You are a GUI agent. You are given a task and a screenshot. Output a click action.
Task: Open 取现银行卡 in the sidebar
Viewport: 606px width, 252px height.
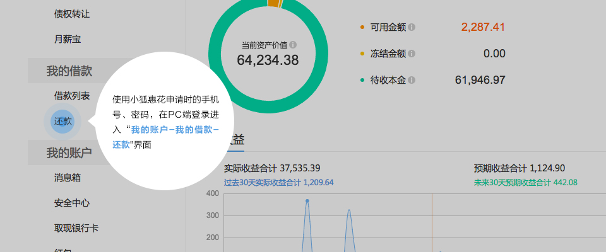pyautogui.click(x=76, y=228)
